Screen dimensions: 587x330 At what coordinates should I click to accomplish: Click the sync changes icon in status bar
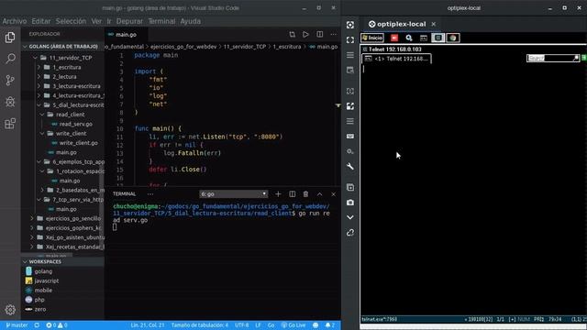click(x=37, y=325)
